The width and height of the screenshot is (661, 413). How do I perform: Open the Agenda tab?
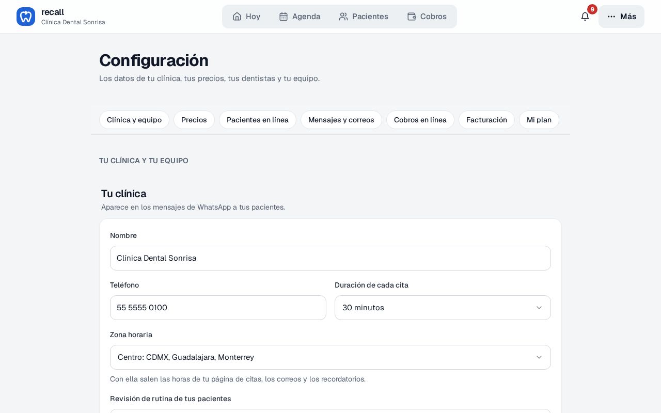click(x=300, y=17)
